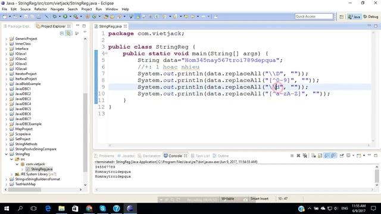This screenshot has height=214, width=381.
Task: Open the Source menu
Action: click(x=25, y=10)
